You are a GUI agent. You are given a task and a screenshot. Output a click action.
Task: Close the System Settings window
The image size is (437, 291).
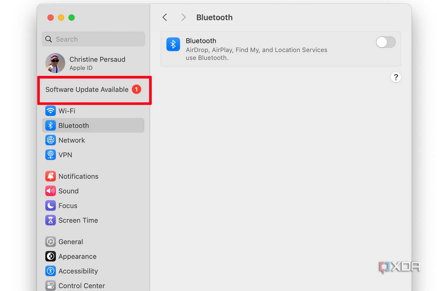point(50,17)
